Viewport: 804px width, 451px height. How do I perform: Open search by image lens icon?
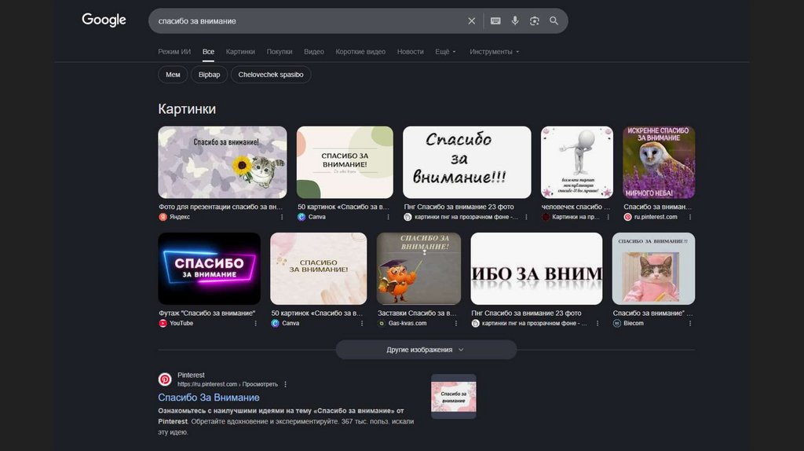coord(534,21)
